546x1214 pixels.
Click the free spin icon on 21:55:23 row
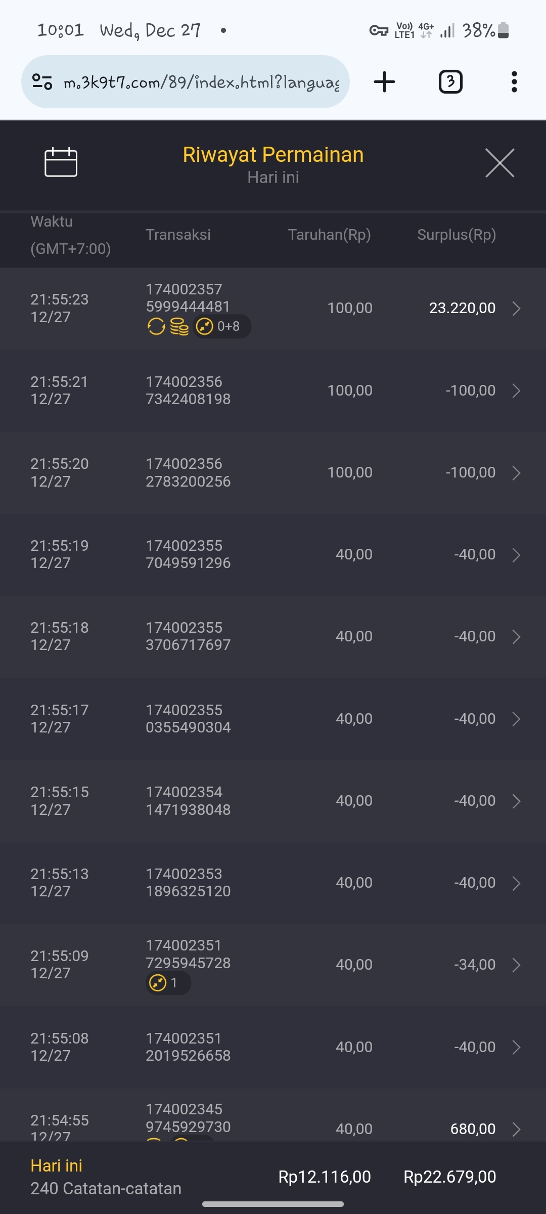click(156, 327)
